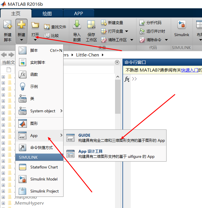This screenshot has width=202, height=208.
Task: Click Little-Chen in address path
Action: (88, 55)
